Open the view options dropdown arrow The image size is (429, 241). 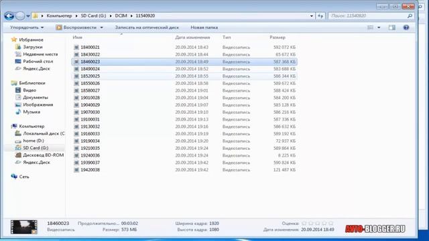[x=379, y=27]
